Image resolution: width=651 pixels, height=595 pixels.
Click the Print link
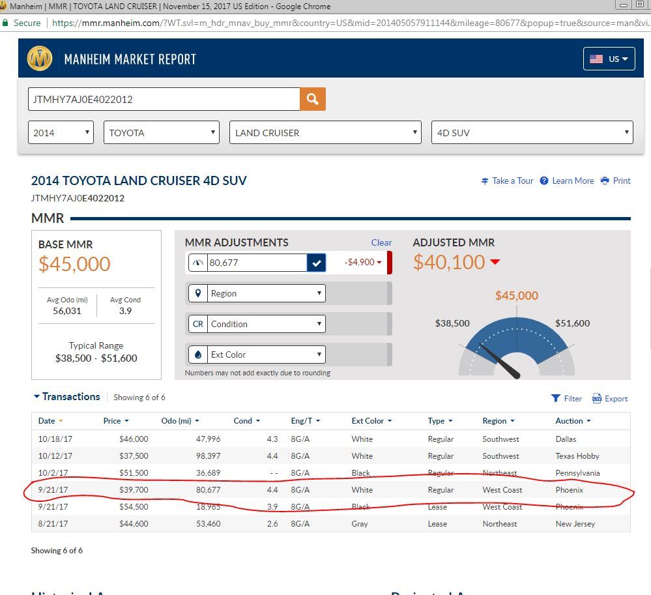pos(622,181)
